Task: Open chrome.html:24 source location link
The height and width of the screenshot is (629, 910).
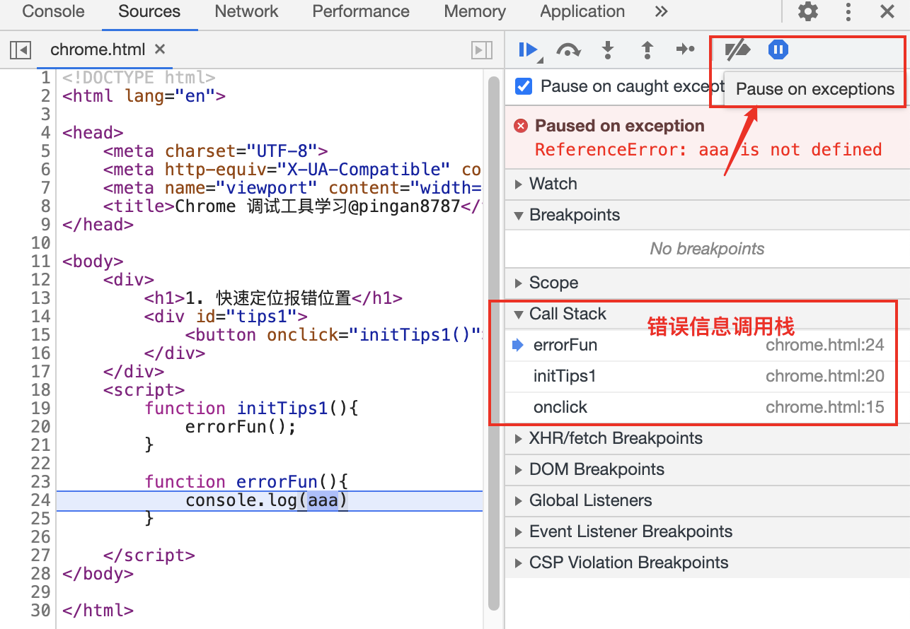Action: coord(825,345)
